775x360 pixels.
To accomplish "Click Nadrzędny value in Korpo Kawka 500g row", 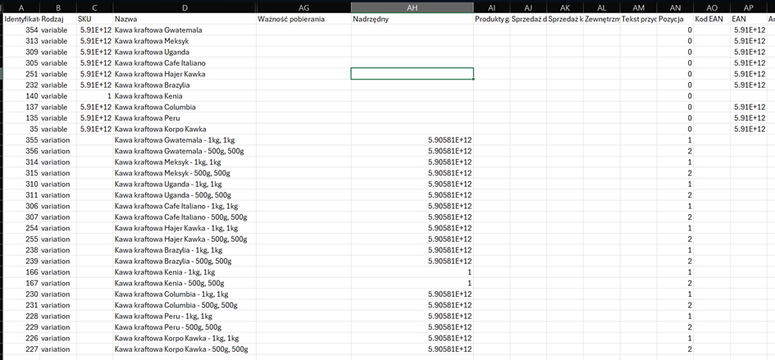I will click(x=413, y=349).
